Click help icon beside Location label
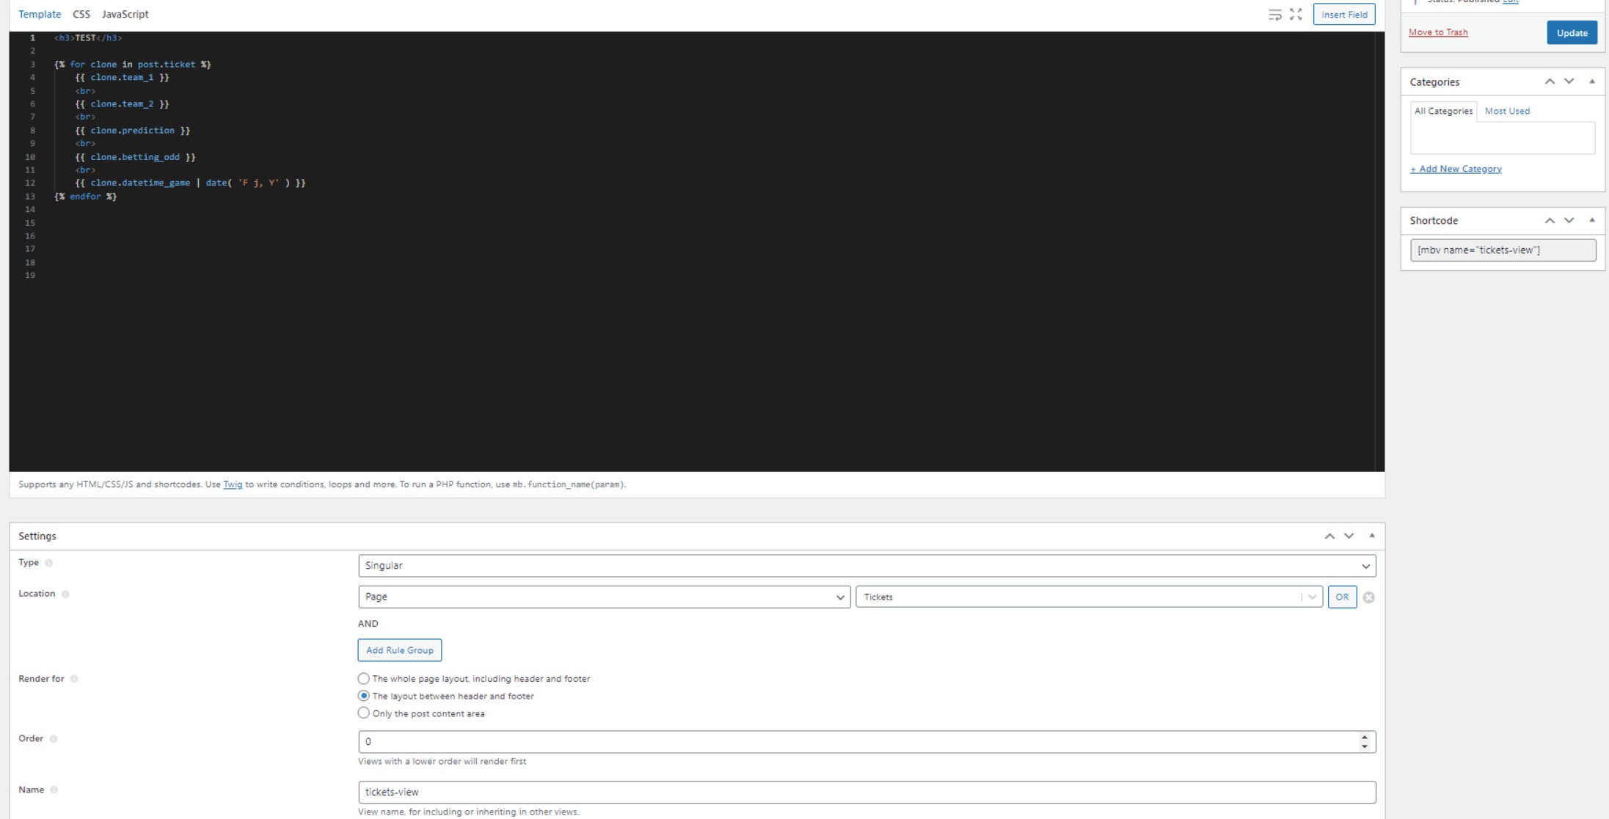Screen dimensions: 1609x819 65,594
